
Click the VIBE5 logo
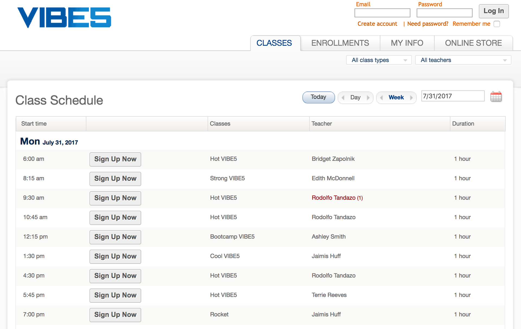[64, 17]
